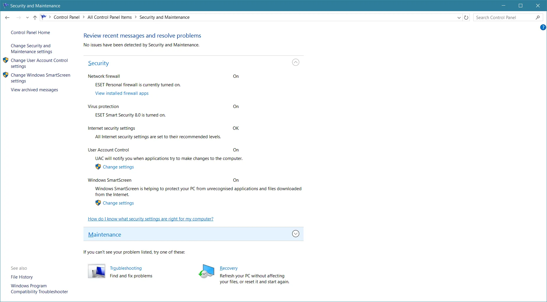Click the Troubleshooting monitor icon
547x302 pixels.
(x=96, y=271)
